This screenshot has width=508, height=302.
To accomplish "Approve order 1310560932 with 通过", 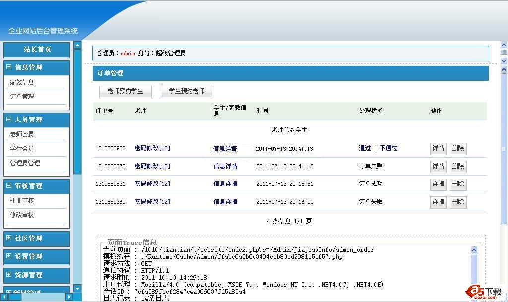I will tap(365, 148).
